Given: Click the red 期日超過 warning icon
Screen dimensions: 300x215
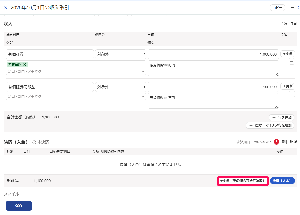Looking at the screenshot, I should coord(276,142).
